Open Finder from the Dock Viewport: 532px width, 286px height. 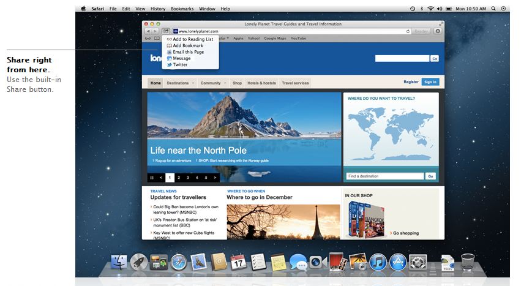(119, 262)
